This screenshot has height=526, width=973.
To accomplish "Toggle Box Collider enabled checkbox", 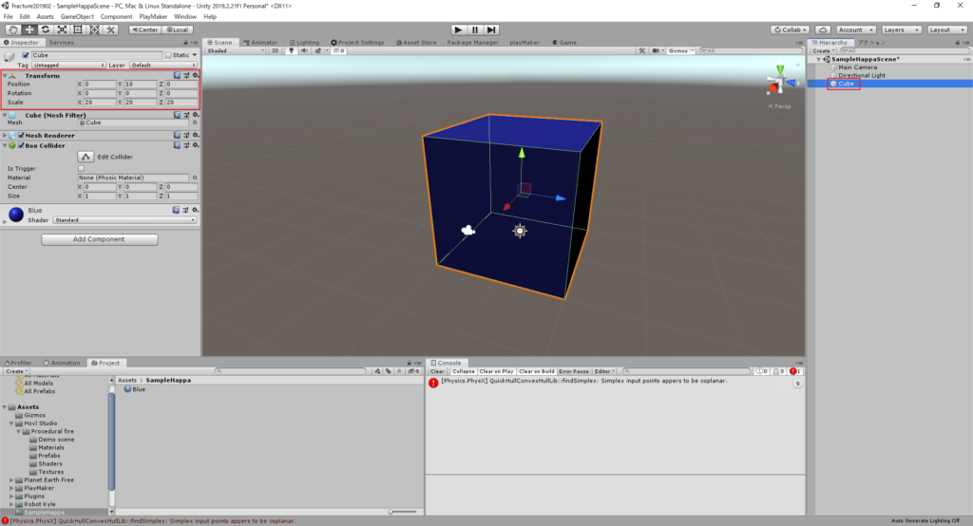I will tap(21, 146).
